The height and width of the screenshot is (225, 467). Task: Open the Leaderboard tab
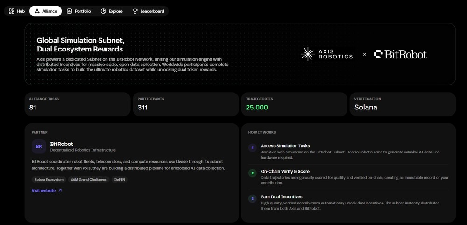pos(148,11)
